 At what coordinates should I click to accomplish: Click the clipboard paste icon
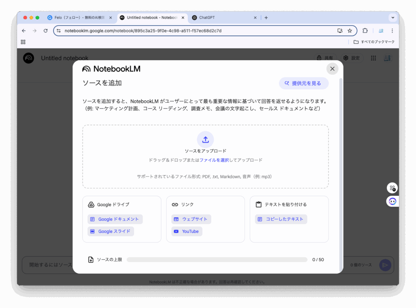pos(258,204)
